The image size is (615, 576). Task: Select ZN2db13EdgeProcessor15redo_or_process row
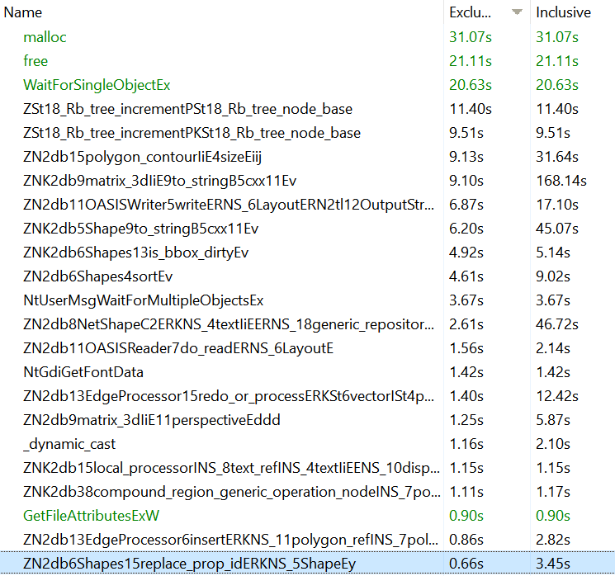(x=307, y=396)
